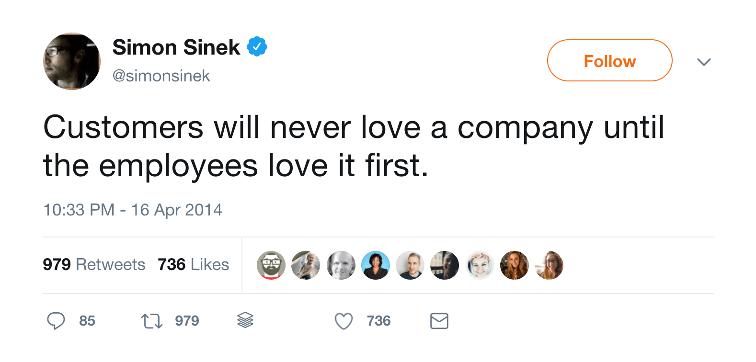Image resolution: width=756 pixels, height=362 pixels.
Task: Click the blue verified badge
Action: point(257,47)
